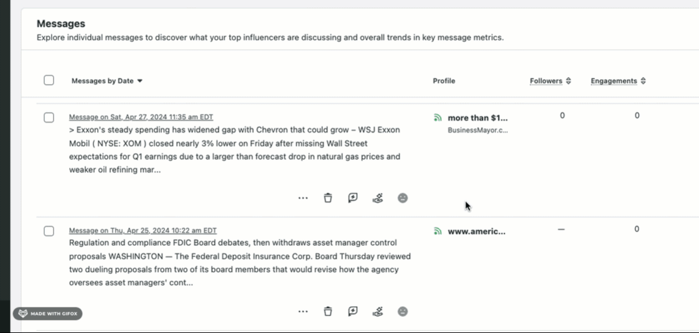
Task: Click the 'more than $1...' profile name
Action: point(477,118)
